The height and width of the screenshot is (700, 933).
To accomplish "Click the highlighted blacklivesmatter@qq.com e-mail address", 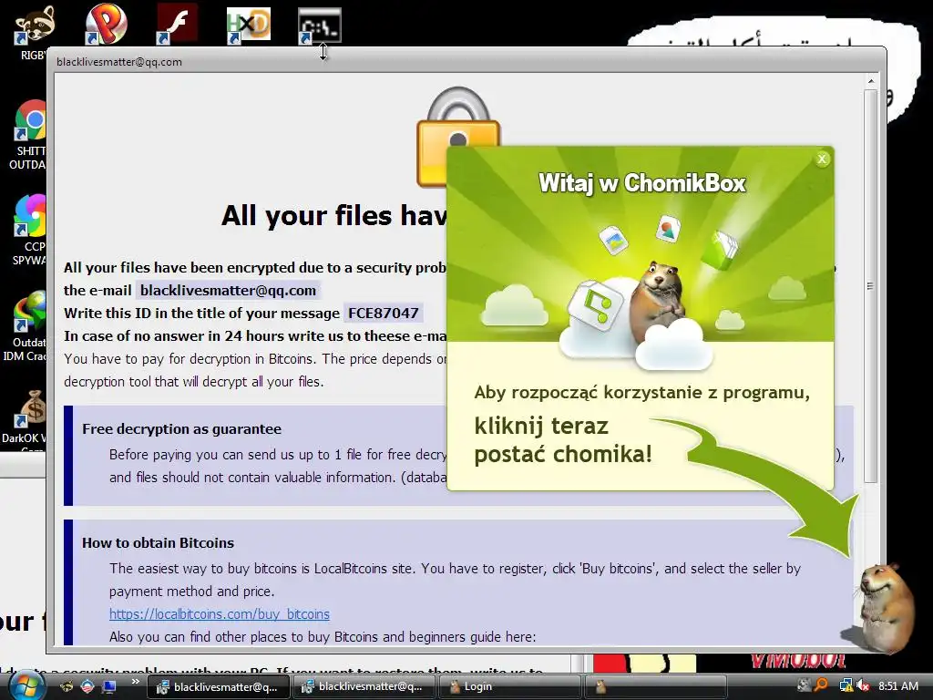I will 228,291.
